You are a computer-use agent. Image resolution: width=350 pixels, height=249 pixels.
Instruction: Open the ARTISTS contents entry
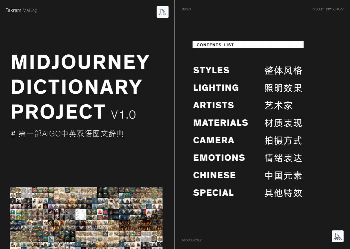point(213,105)
